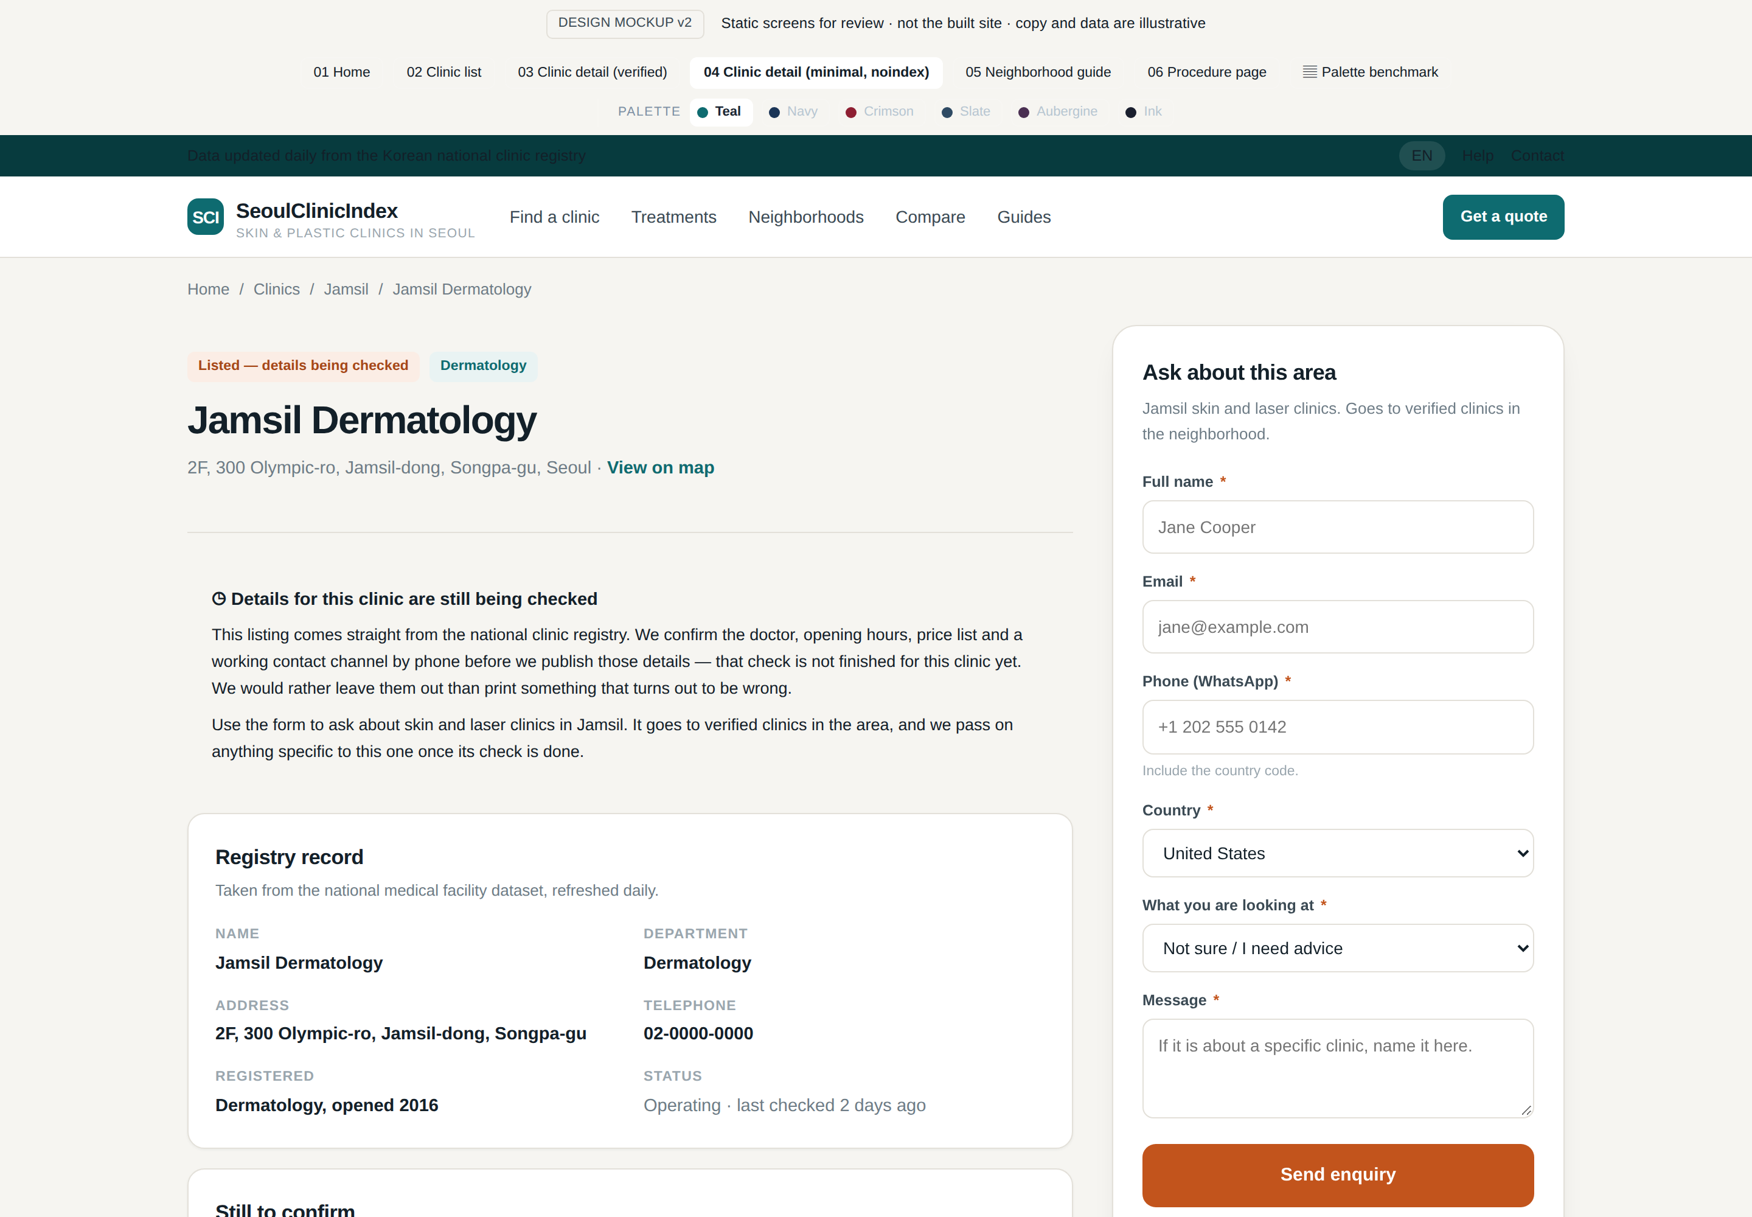Click the clock icon beside 'Details for this clinic'
The width and height of the screenshot is (1752, 1217).
tap(219, 599)
